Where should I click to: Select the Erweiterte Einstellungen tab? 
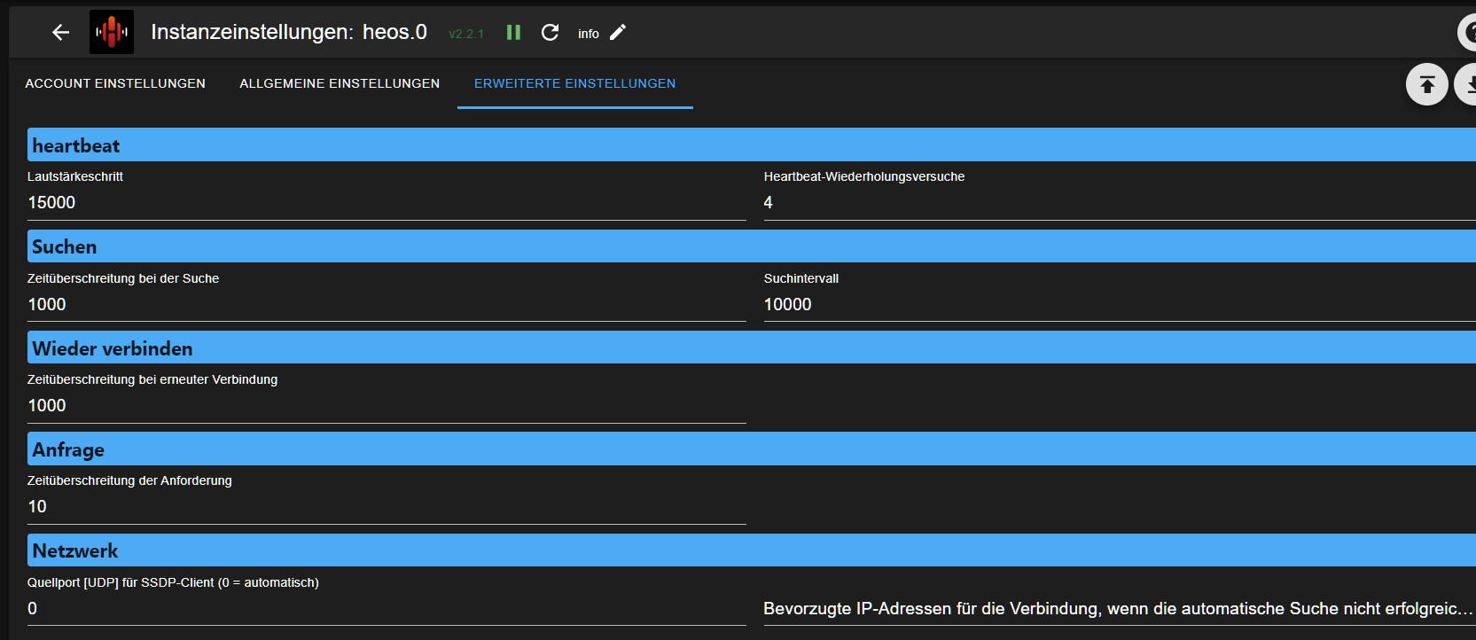coord(575,83)
